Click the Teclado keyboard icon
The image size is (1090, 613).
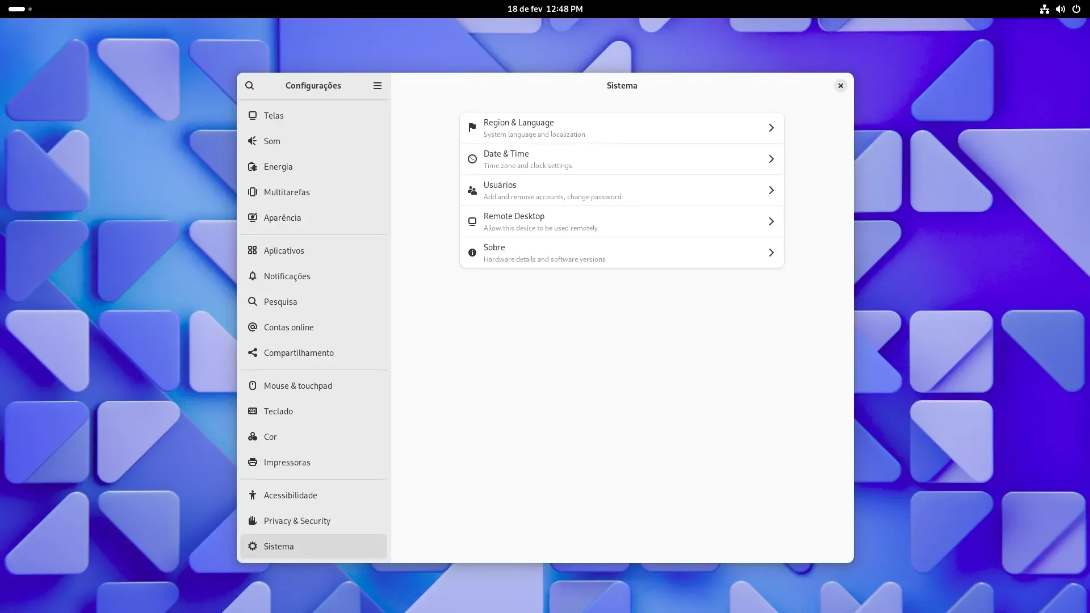pos(253,412)
